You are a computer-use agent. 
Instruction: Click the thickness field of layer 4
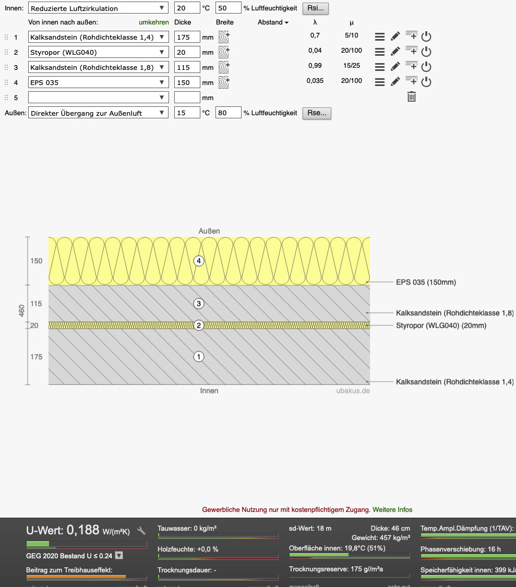point(187,82)
